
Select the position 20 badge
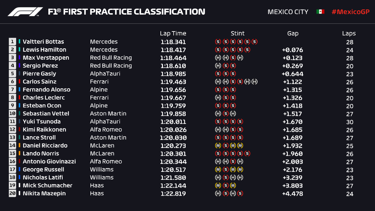(x=12, y=193)
